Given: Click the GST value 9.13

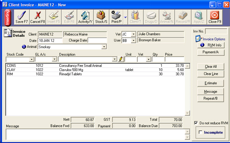Looking at the screenshot, I should (124, 120).
